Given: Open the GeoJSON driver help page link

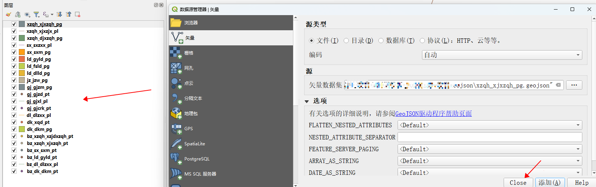Looking at the screenshot, I should 433,114.
